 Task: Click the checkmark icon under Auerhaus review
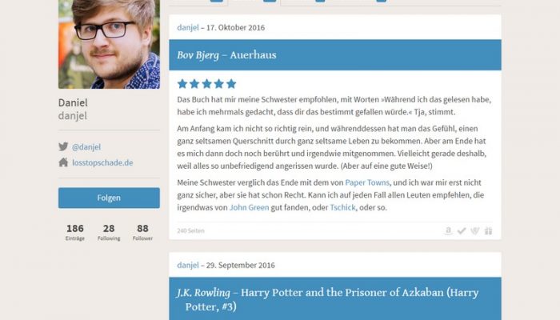pyautogui.click(x=462, y=230)
